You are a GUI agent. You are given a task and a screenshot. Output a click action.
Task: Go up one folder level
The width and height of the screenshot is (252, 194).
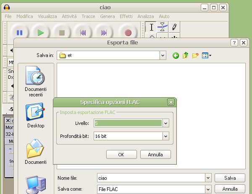(185, 55)
